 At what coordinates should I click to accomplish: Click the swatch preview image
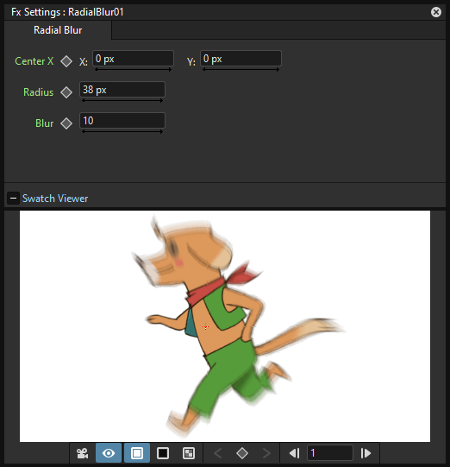point(225,326)
